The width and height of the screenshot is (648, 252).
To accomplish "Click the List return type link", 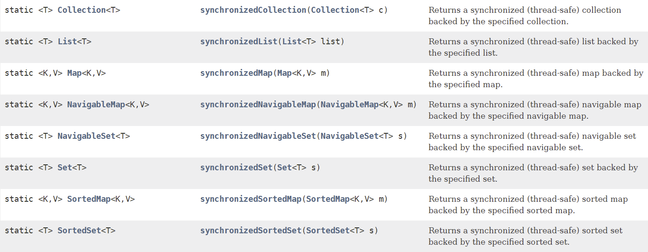I will [x=67, y=42].
